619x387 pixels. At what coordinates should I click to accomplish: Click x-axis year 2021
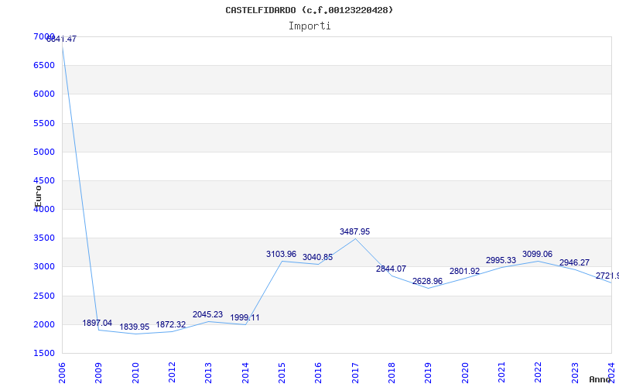(501, 373)
